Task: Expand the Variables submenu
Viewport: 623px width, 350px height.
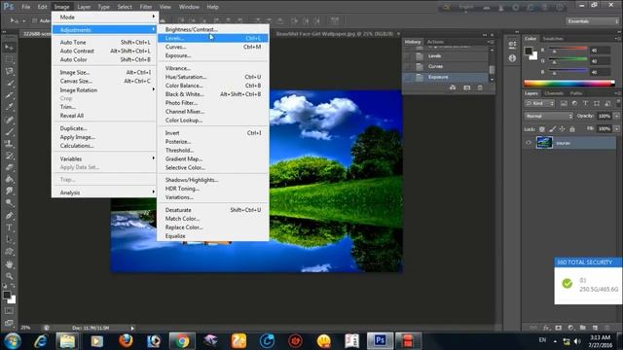Action: coord(105,158)
